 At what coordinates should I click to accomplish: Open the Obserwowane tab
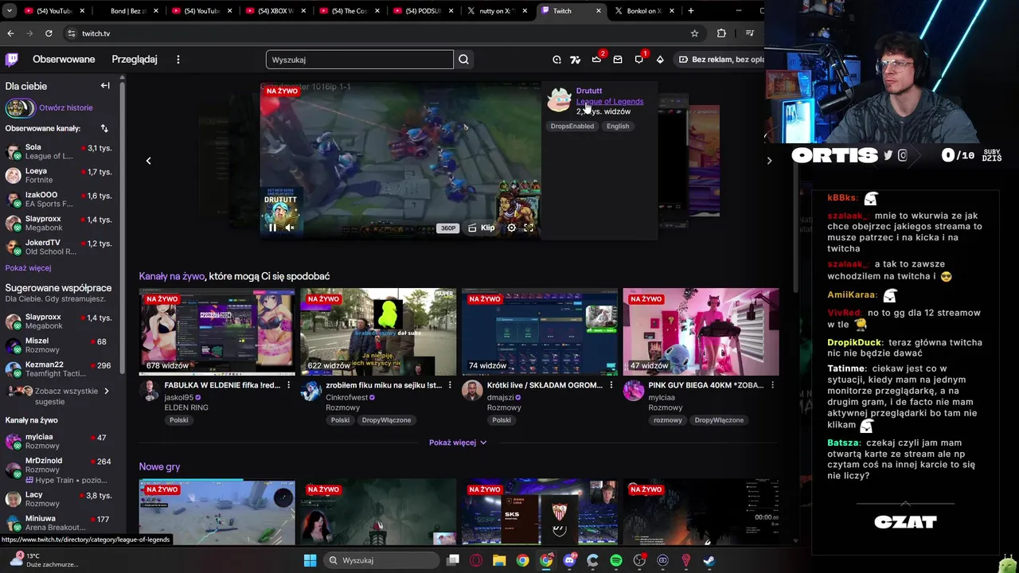click(64, 60)
